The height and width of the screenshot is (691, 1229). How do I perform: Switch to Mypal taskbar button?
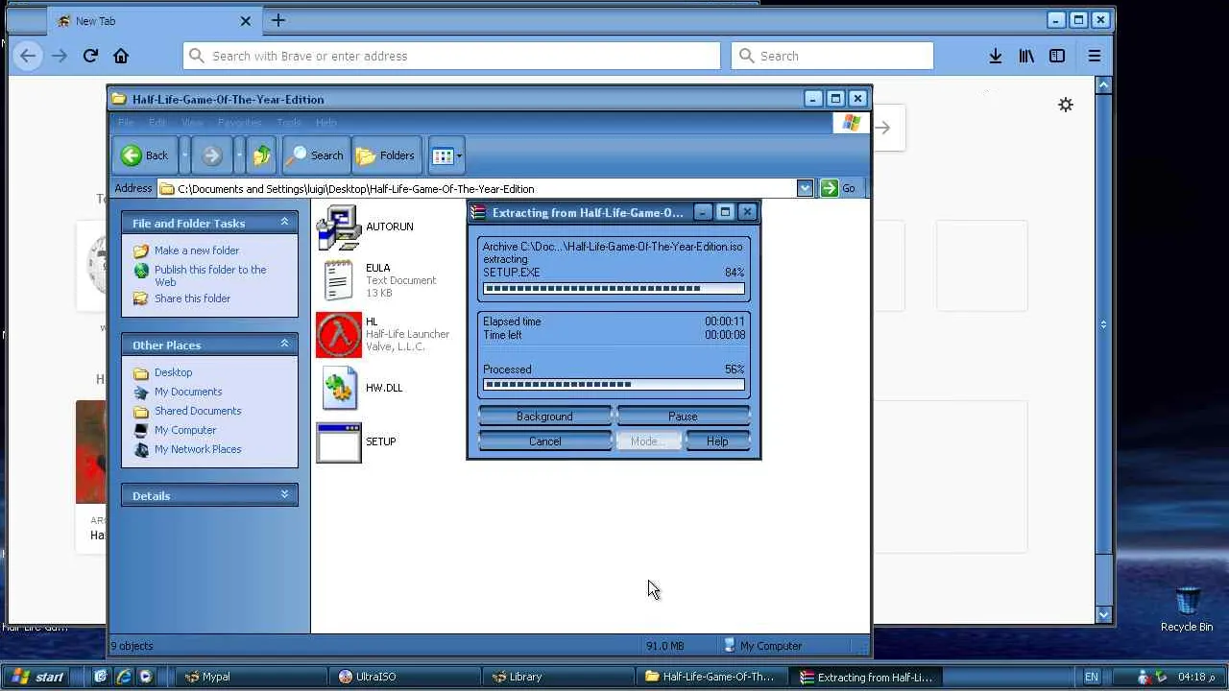250,677
